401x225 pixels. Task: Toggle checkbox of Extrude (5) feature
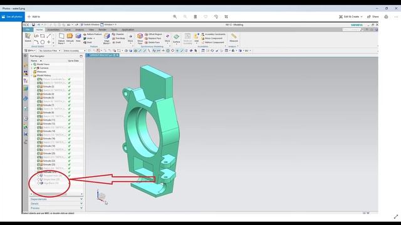(x=38, y=97)
